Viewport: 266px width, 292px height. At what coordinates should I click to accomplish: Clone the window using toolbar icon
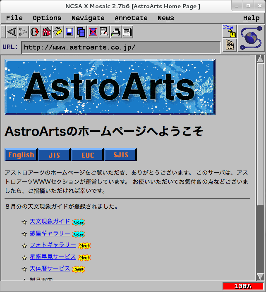[x=81, y=32]
